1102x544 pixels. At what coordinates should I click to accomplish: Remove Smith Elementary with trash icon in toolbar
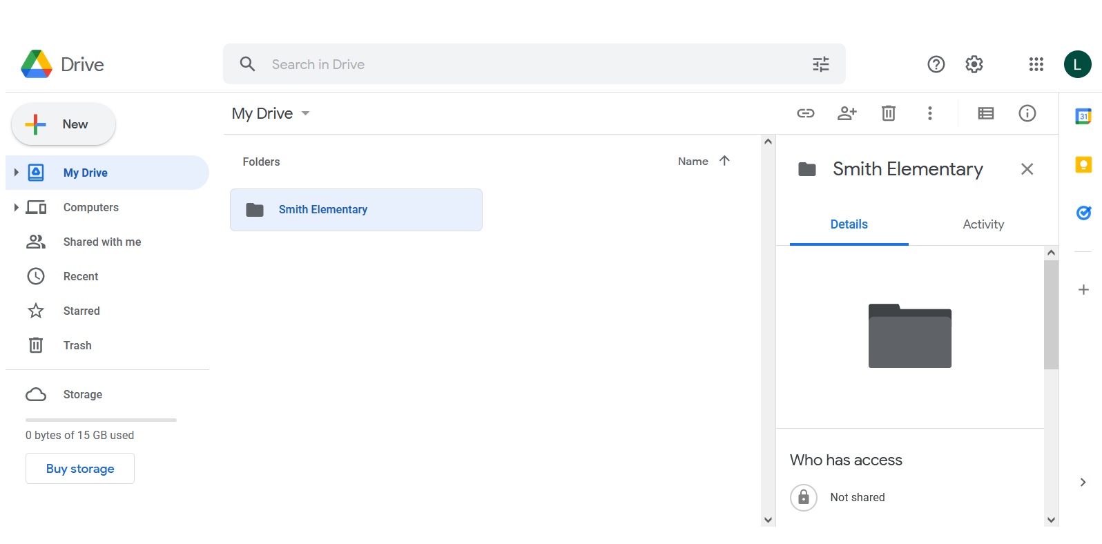(x=889, y=113)
